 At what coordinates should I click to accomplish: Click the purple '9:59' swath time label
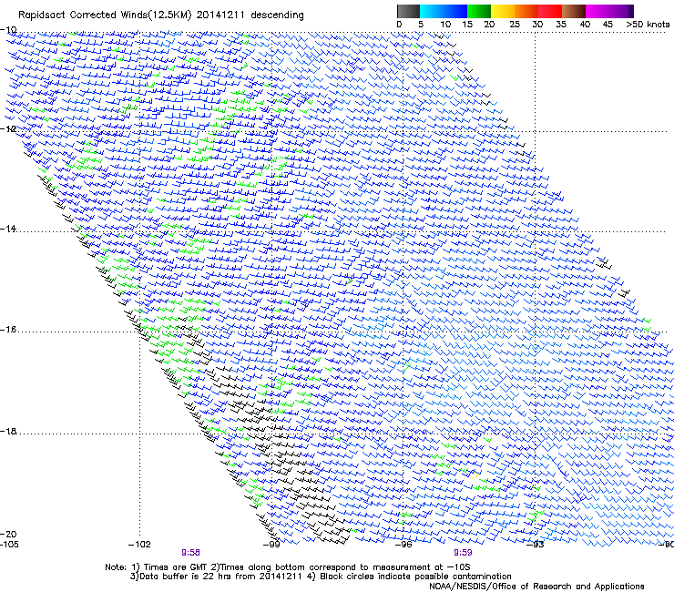coord(463,553)
